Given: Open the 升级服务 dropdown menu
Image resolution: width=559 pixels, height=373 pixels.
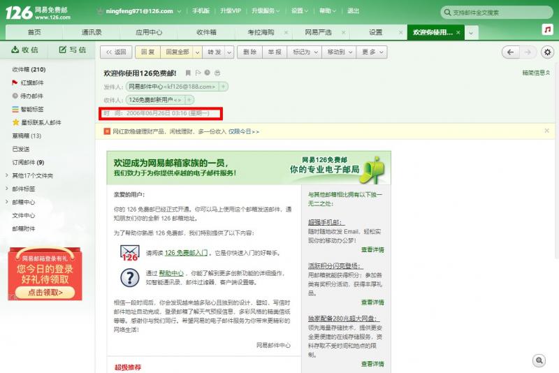Looking at the screenshot, I should [x=266, y=11].
